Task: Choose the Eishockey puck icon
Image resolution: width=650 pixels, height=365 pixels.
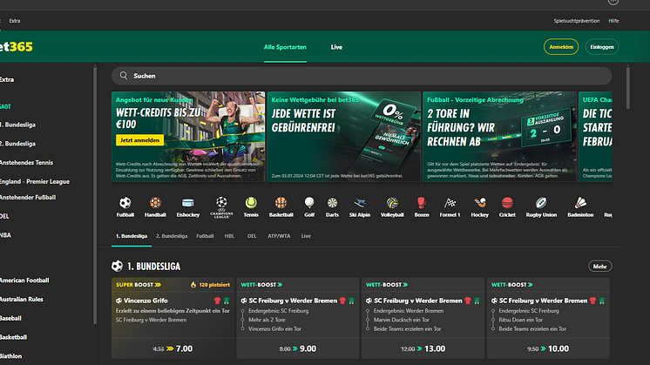Action: (x=187, y=203)
